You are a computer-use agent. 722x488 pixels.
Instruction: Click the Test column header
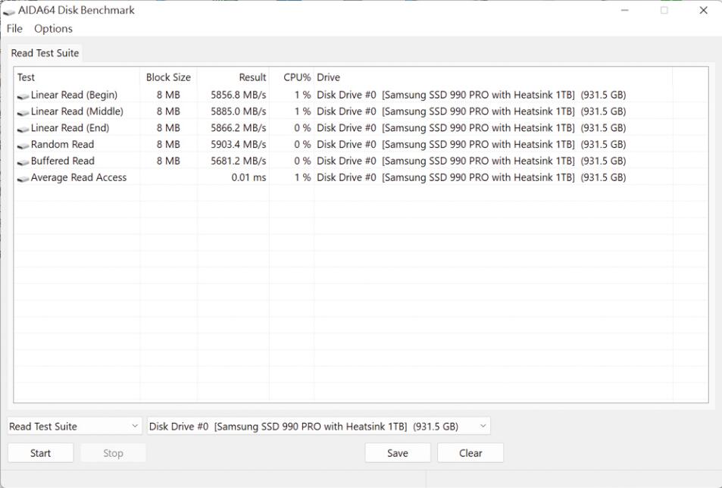click(x=77, y=77)
